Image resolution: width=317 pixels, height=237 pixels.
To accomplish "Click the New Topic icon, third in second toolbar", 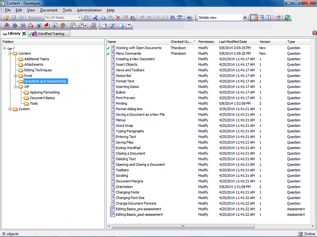I will point(23,26).
